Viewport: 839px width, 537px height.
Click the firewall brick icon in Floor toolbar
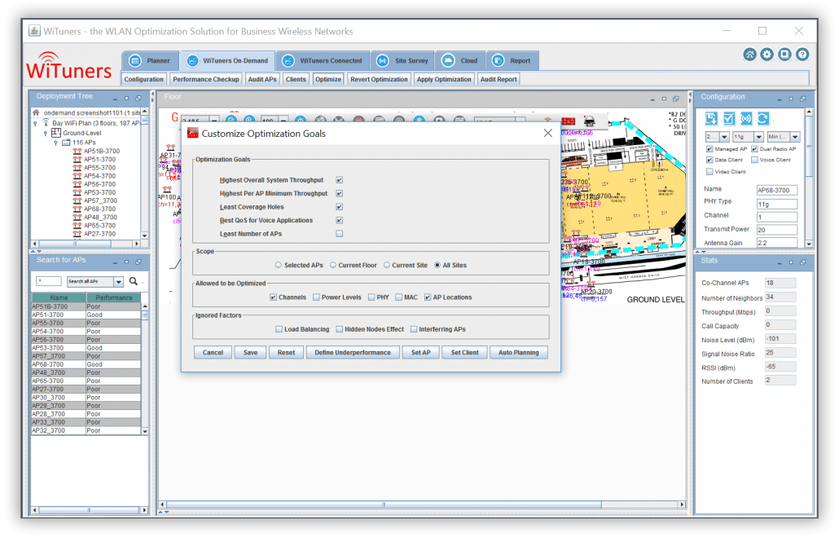(x=569, y=121)
